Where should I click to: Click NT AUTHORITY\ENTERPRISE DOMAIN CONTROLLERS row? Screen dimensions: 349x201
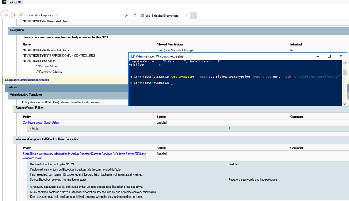coord(59,55)
